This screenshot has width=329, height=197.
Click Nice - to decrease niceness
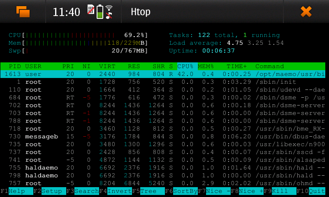pos(218,191)
